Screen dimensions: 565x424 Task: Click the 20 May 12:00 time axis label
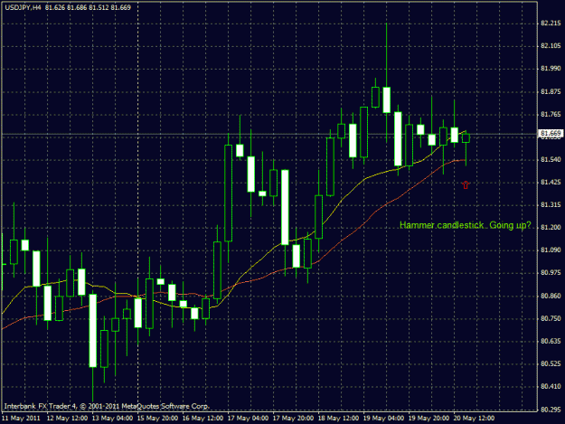point(474,419)
